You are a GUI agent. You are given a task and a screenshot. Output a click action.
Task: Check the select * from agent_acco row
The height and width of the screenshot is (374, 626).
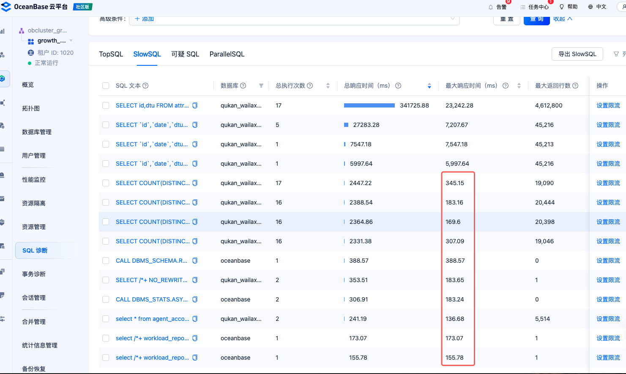point(106,319)
